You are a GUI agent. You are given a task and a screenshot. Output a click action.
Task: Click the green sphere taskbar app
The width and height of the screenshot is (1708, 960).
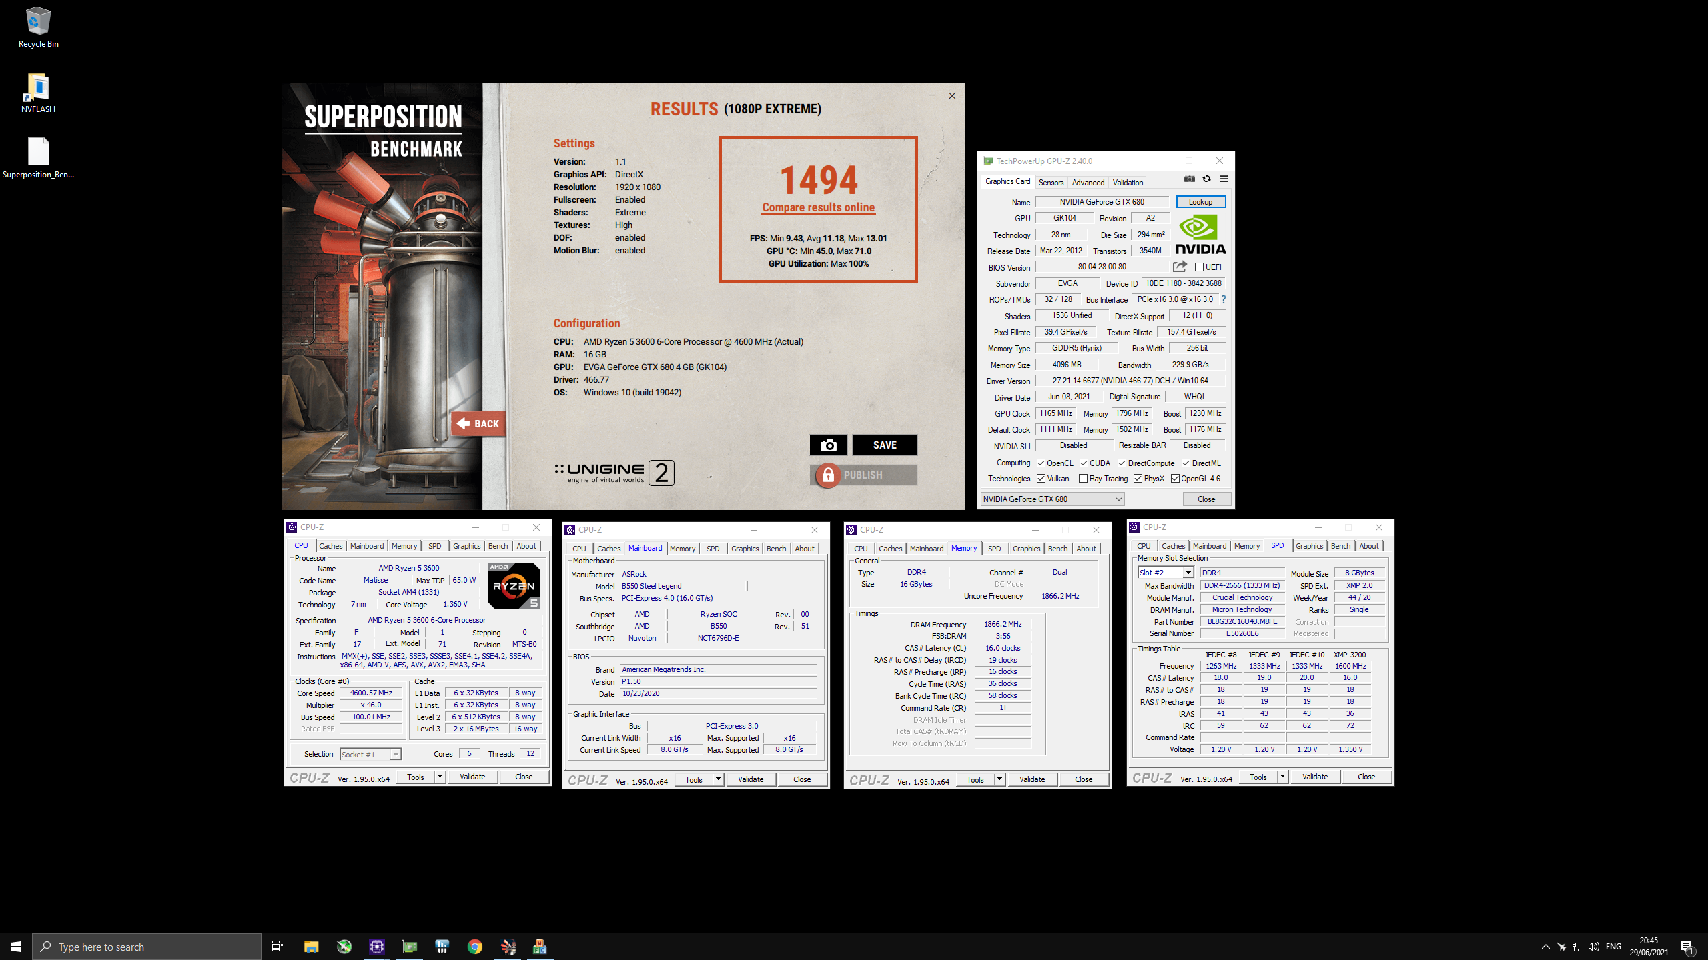(344, 947)
